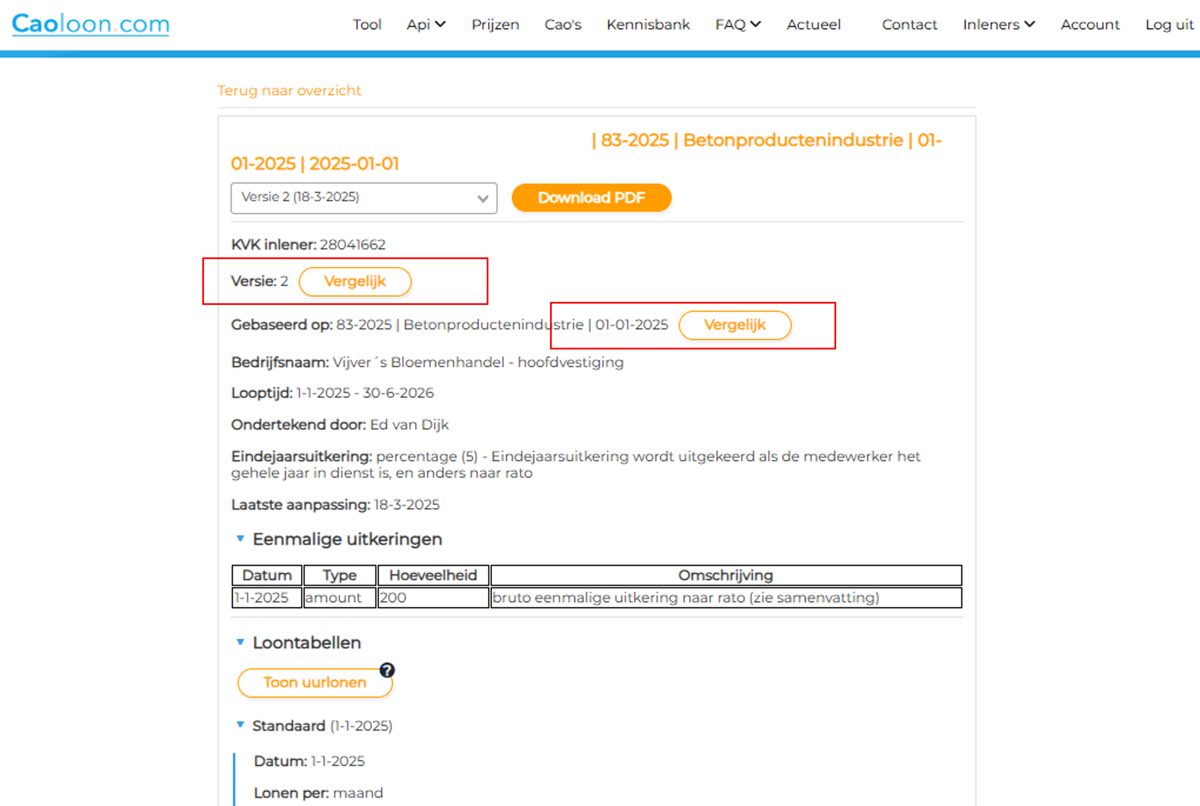The width and height of the screenshot is (1200, 806).
Task: Navigate to Kennisbank
Action: (648, 24)
